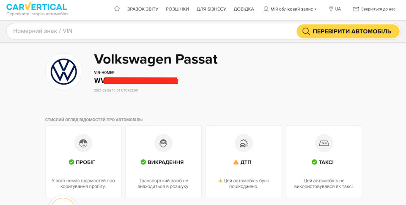
Task: Click the magnifier icon in check button
Action: pos(306,32)
